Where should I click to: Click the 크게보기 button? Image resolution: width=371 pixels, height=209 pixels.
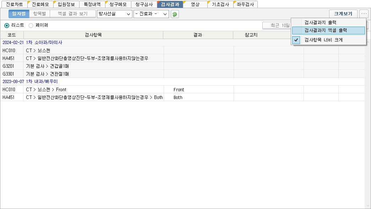[x=343, y=14]
